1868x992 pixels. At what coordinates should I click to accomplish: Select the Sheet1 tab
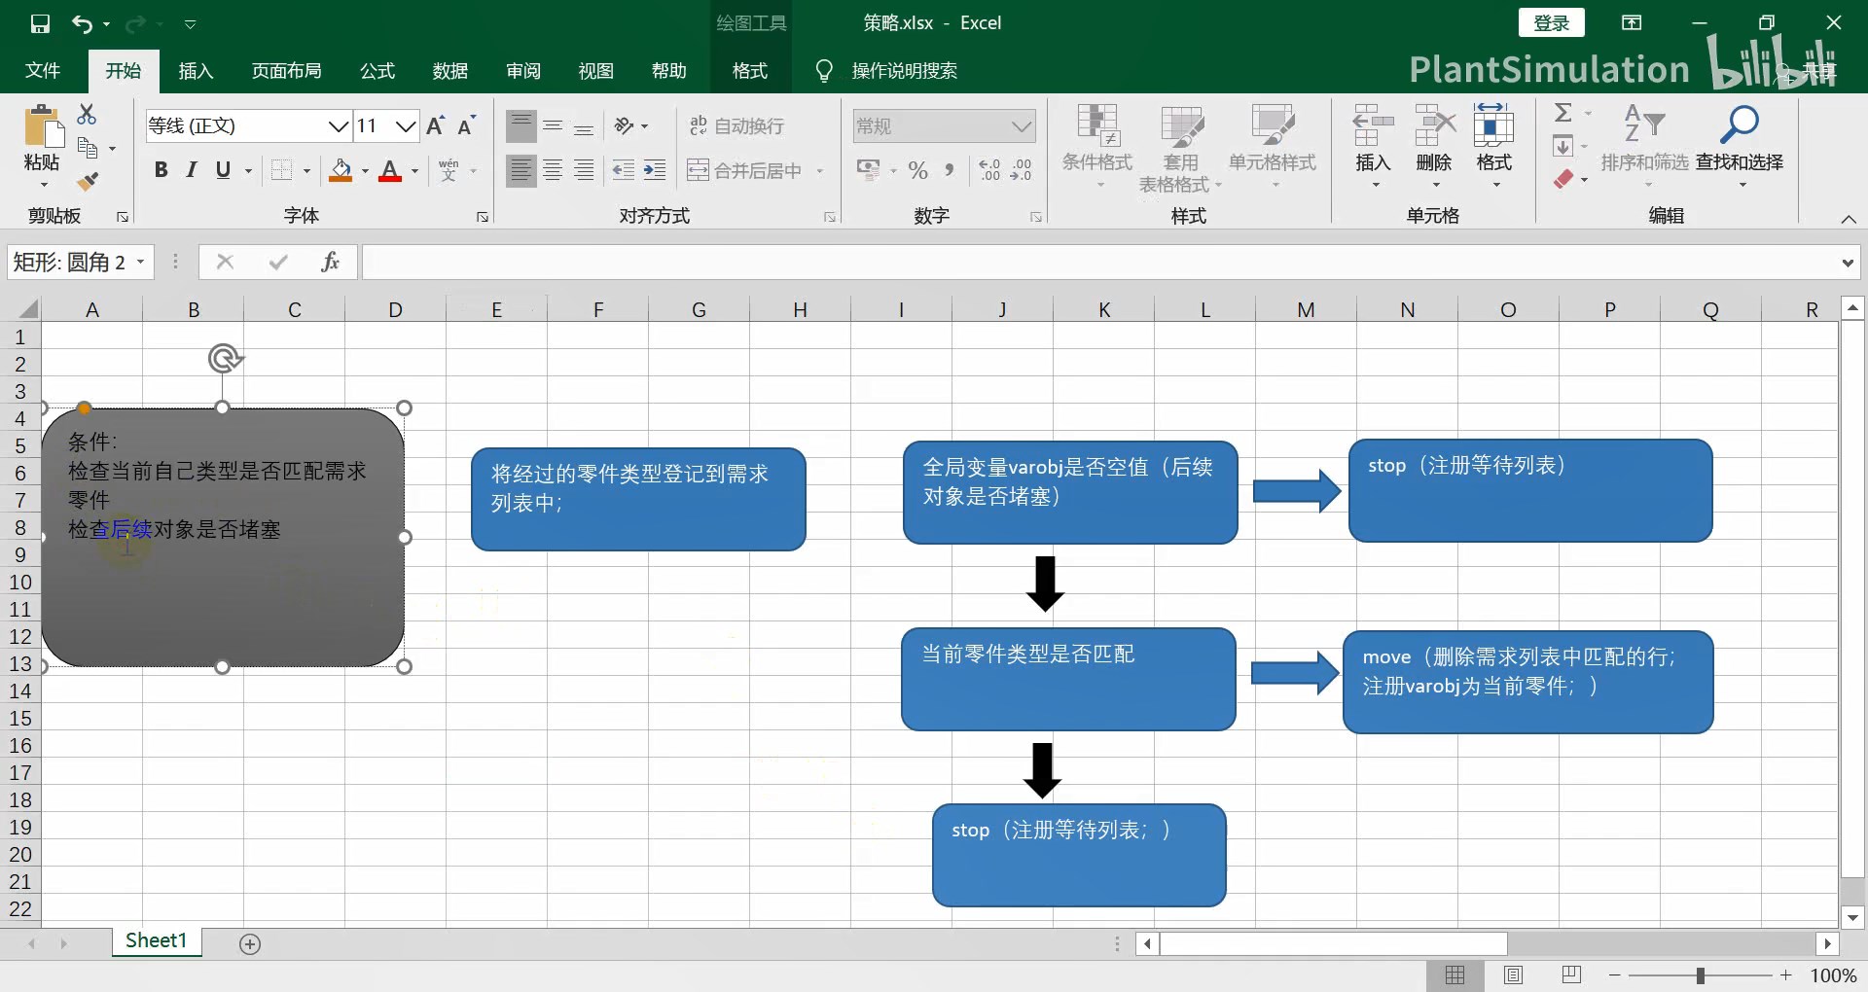click(156, 940)
